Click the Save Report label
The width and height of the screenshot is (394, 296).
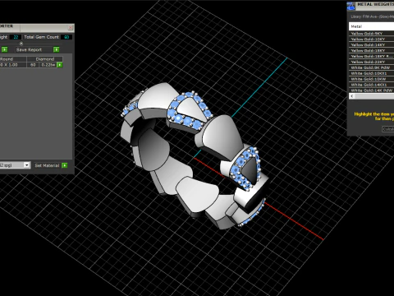coord(29,49)
